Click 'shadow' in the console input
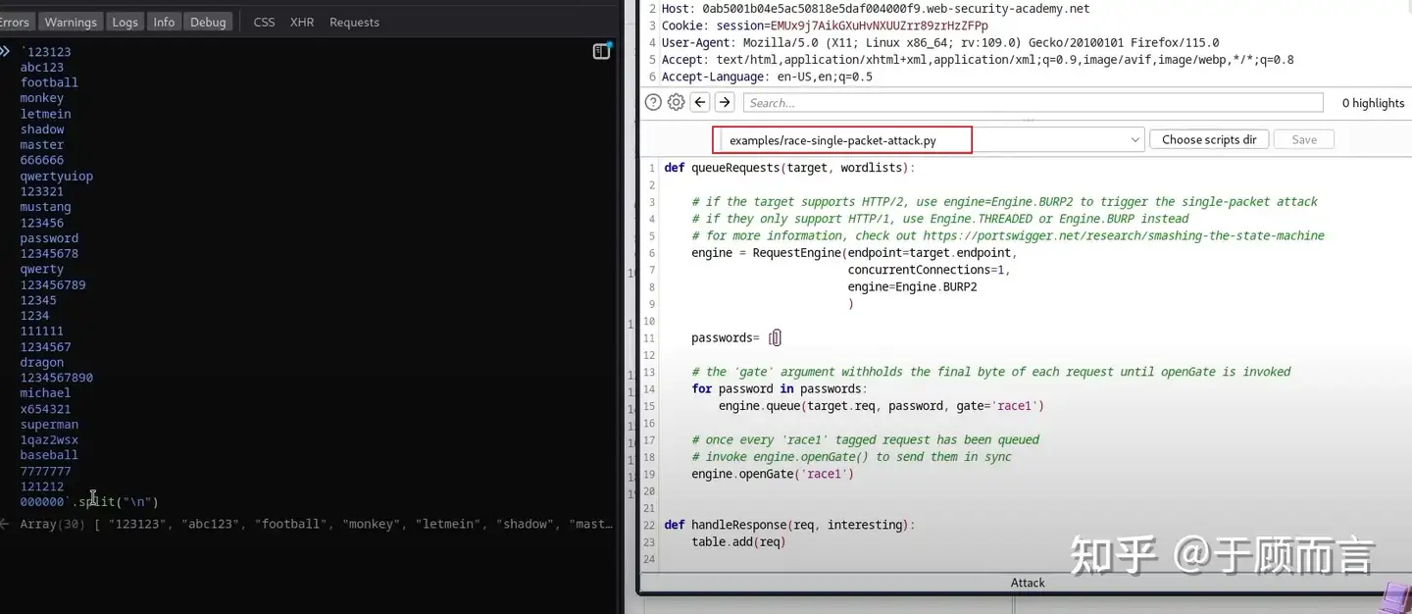 coord(42,129)
